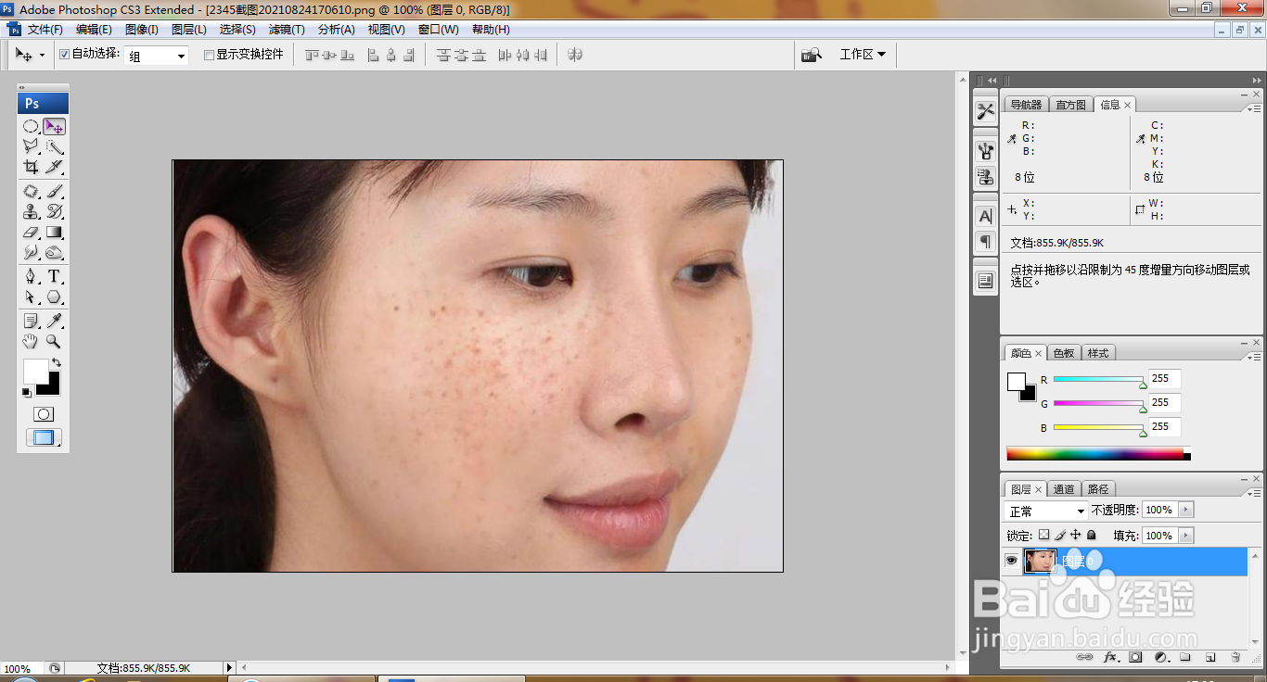The height and width of the screenshot is (682, 1267).
Task: Select the Brush tool
Action: (55, 191)
